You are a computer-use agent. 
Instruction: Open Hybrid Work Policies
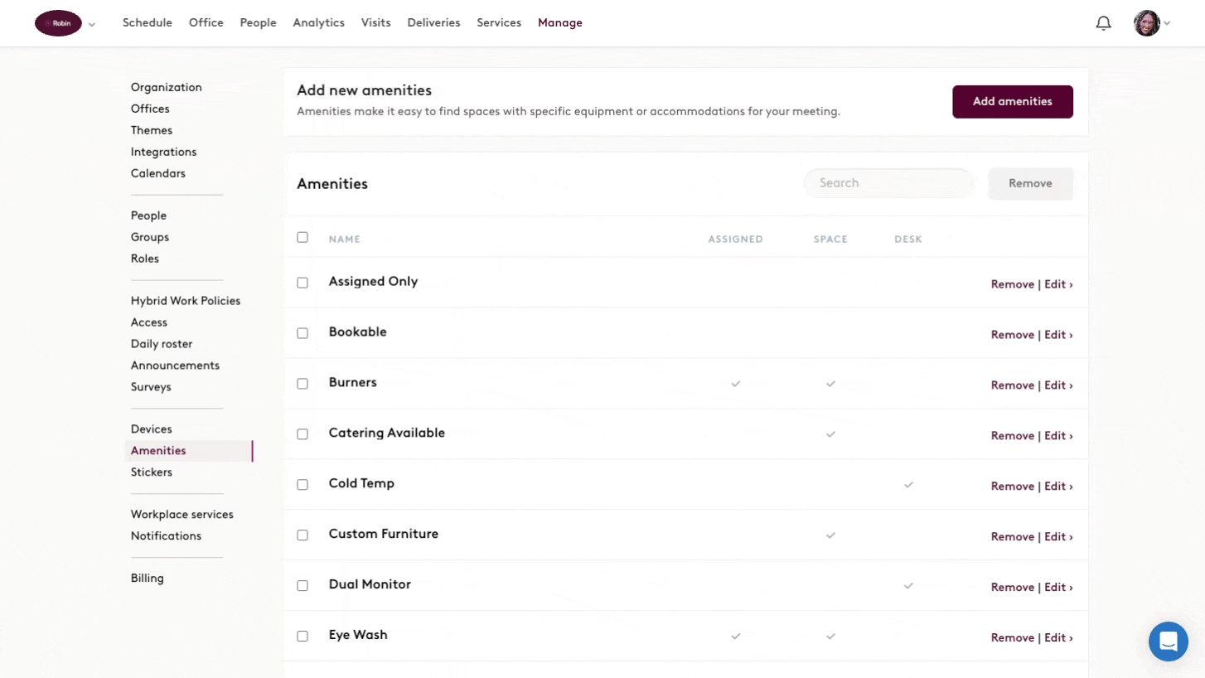tap(186, 301)
